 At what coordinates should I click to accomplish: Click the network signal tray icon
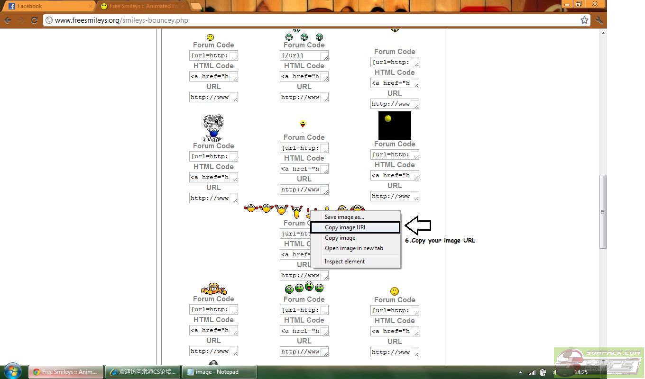[x=532, y=372]
